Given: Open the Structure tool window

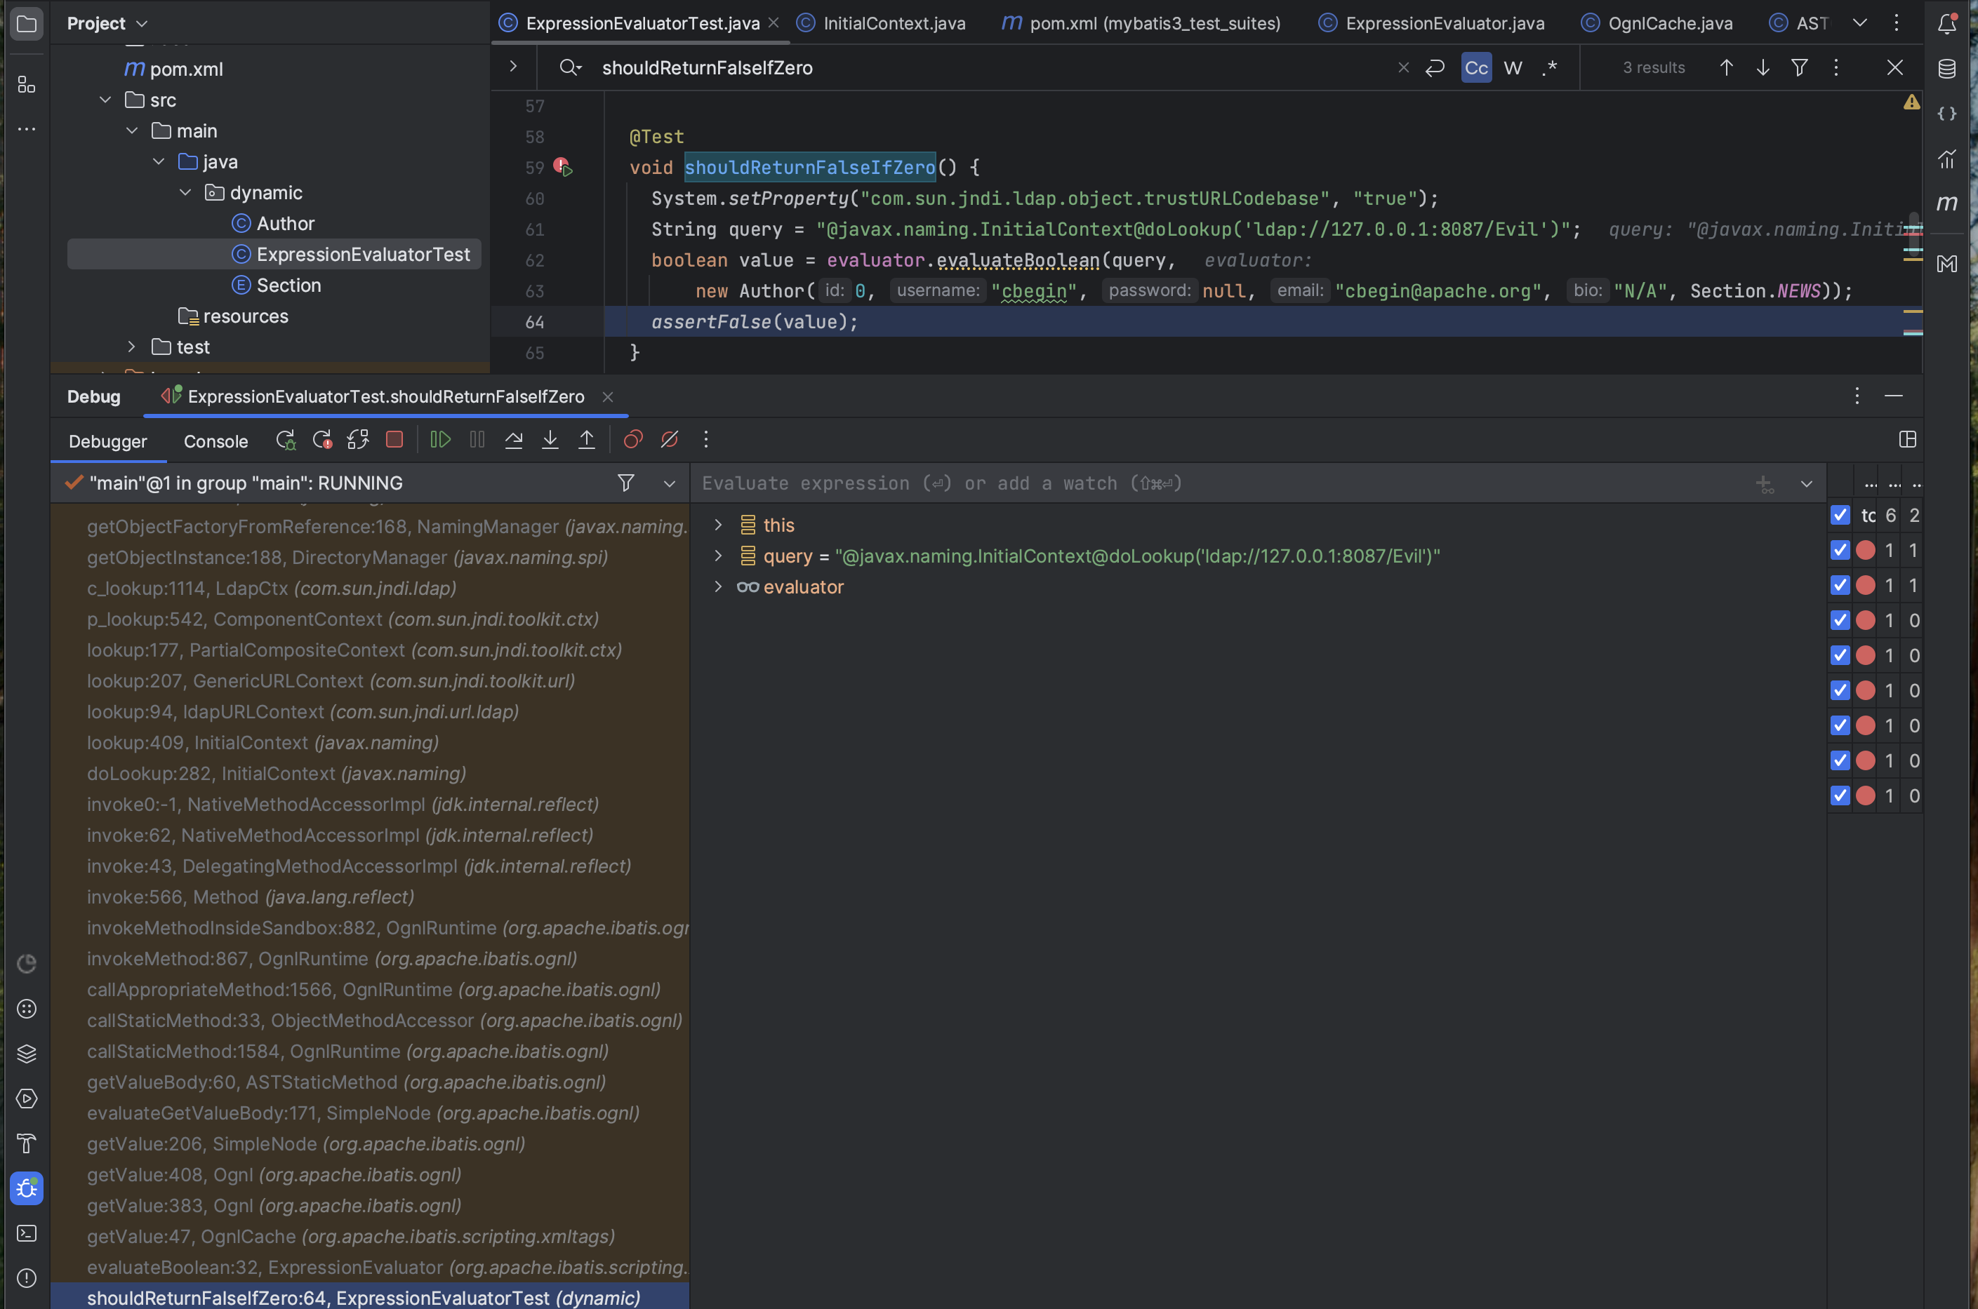Looking at the screenshot, I should click(x=26, y=84).
